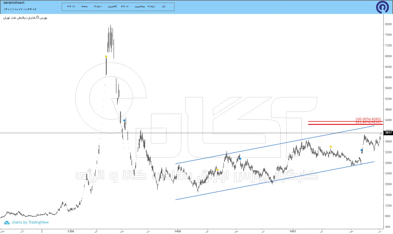
Task: Click the 6800 price axis label
Action: tap(388, 56)
